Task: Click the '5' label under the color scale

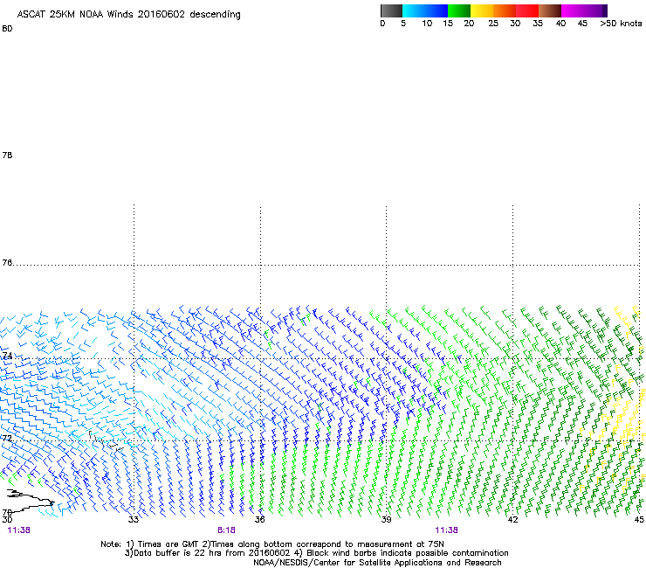Action: coord(403,24)
